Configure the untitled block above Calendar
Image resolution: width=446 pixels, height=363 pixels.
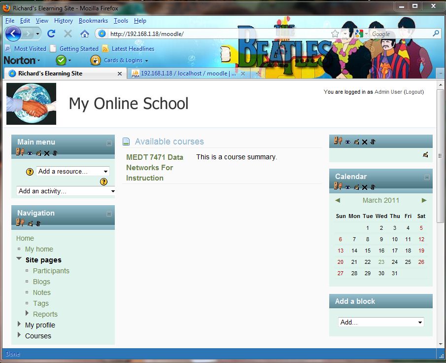[x=356, y=142]
